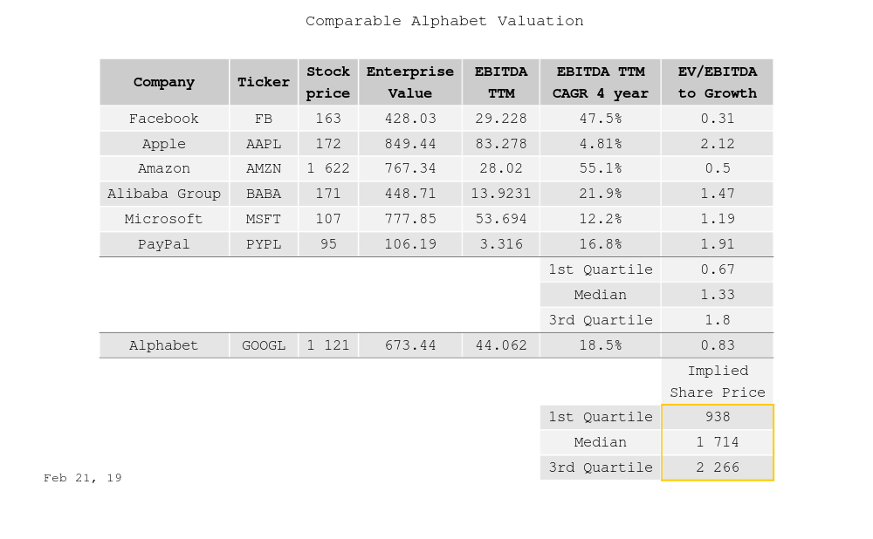Select Microsoft's EBITDA TTM value 53.694
This screenshot has height=539, width=873.
tap(501, 219)
